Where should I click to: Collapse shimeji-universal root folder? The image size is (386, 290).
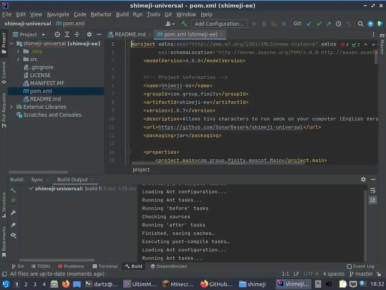point(12,43)
